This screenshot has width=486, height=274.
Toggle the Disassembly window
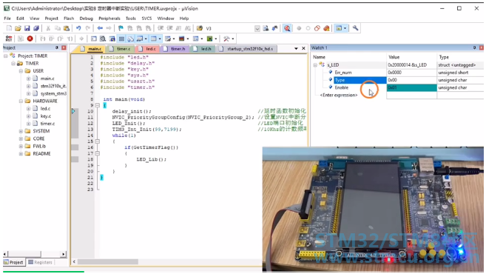coord(103,39)
